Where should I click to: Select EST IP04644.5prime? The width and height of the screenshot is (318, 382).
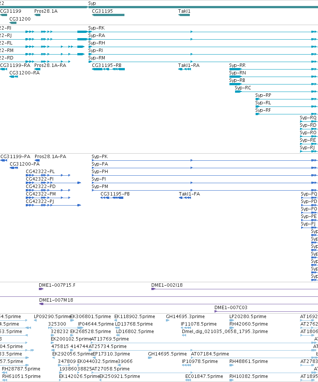tap(96, 324)
